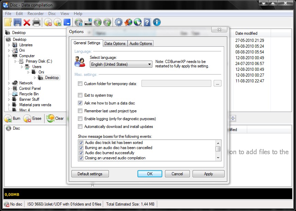296x211 pixels.
Task: Click the Erase disc icon button
Action: click(32, 118)
